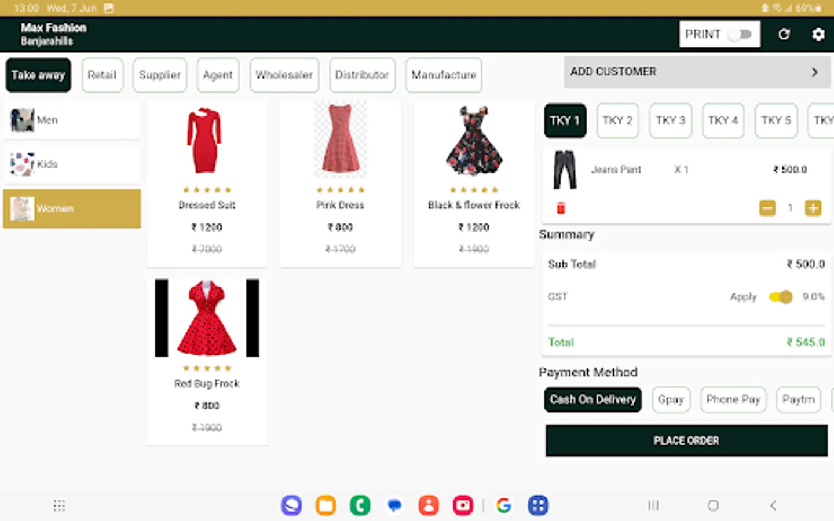
Task: Click Black & flower Frock star rating
Action: coord(474,190)
